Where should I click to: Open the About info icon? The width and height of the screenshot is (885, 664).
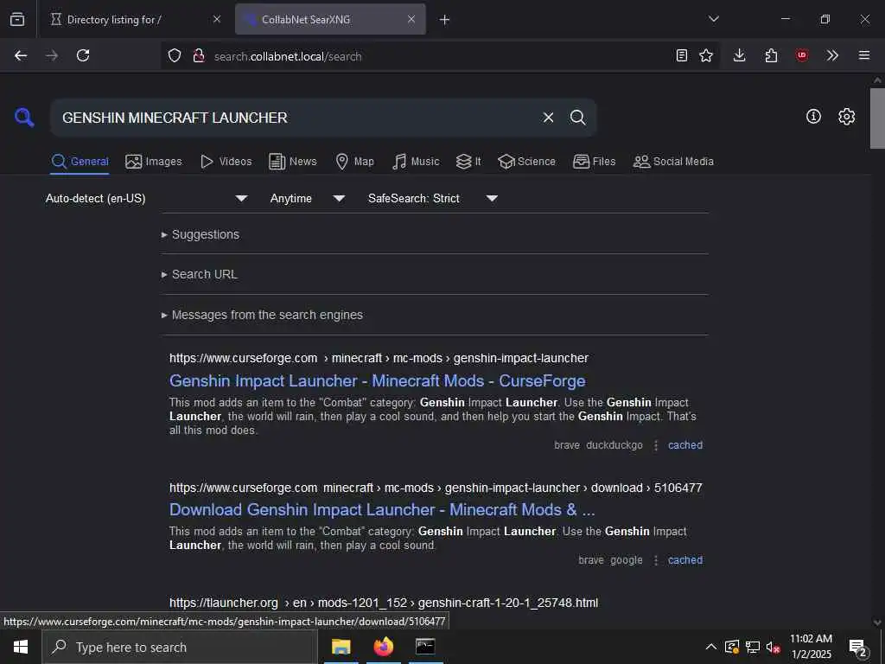813,117
